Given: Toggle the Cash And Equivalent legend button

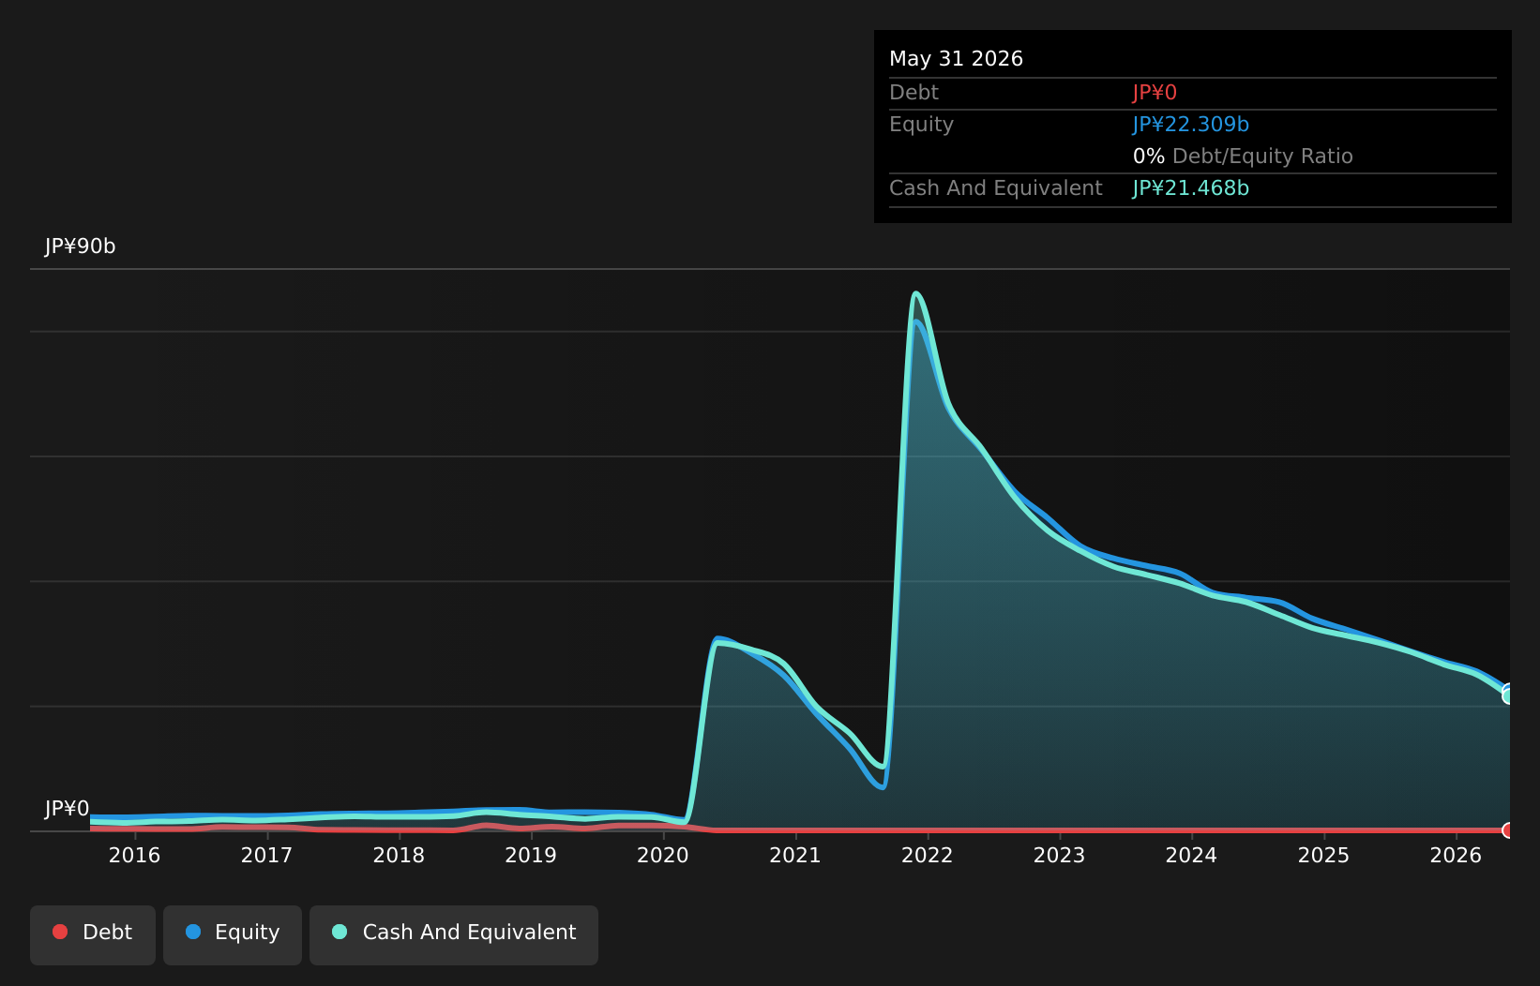Looking at the screenshot, I should tap(454, 935).
